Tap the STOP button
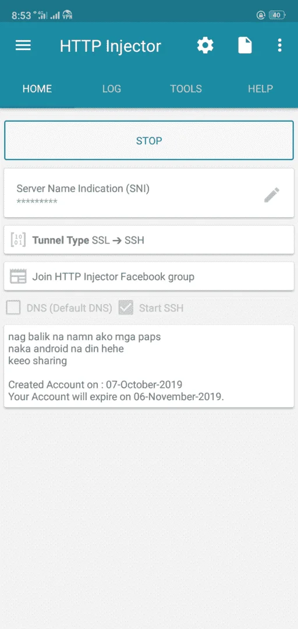298x629 pixels. pos(149,141)
